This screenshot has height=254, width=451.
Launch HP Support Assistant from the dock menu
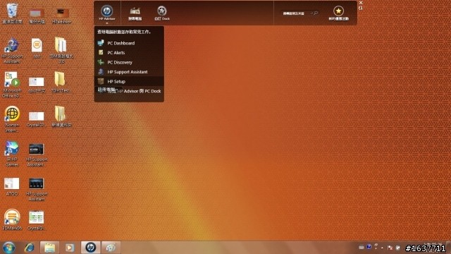point(129,72)
